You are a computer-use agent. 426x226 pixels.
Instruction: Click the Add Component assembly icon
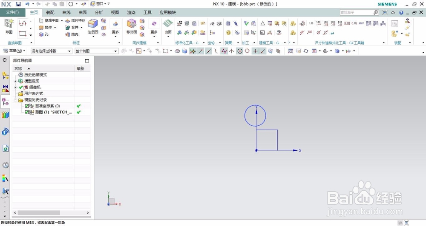pos(395,33)
